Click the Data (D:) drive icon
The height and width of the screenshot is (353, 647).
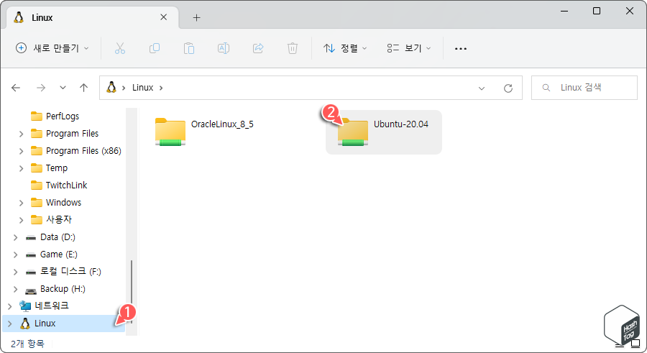pos(30,237)
